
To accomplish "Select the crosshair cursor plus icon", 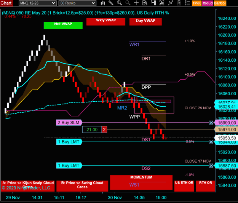I will (136, 3).
